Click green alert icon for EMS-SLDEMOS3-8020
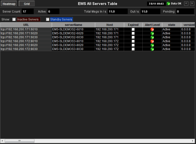 [x=152, y=45]
